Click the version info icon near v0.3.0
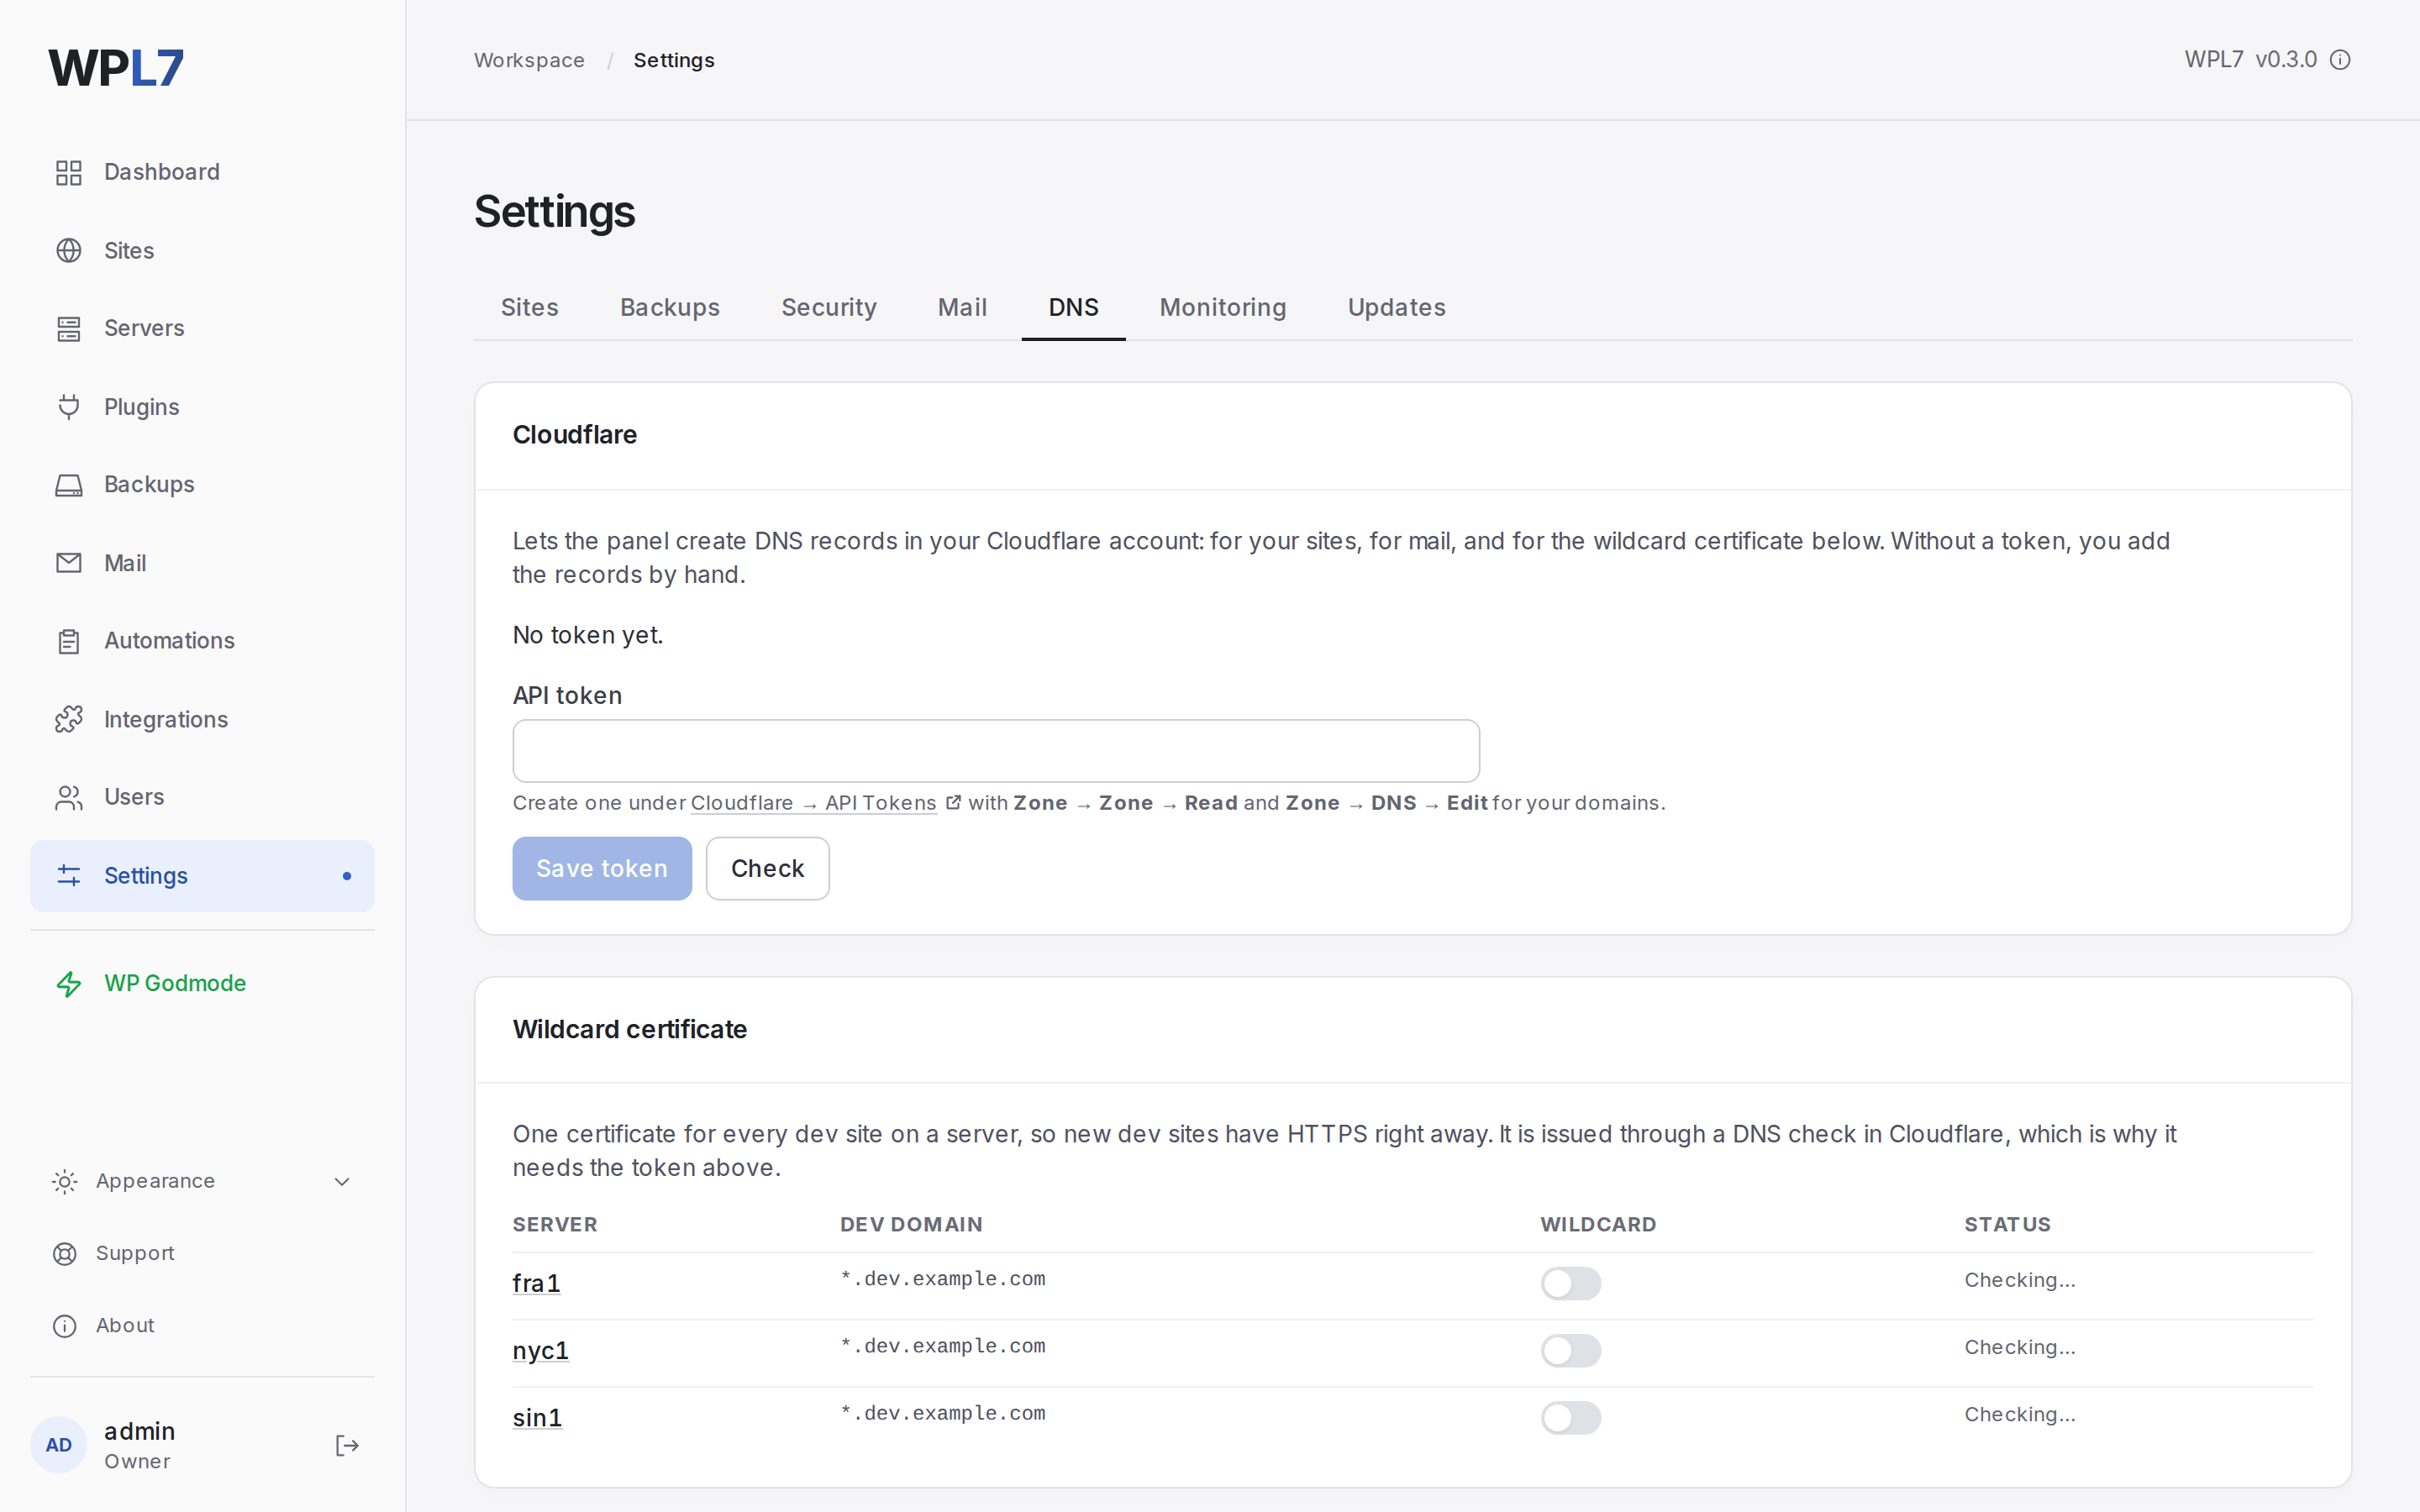 point(2340,60)
